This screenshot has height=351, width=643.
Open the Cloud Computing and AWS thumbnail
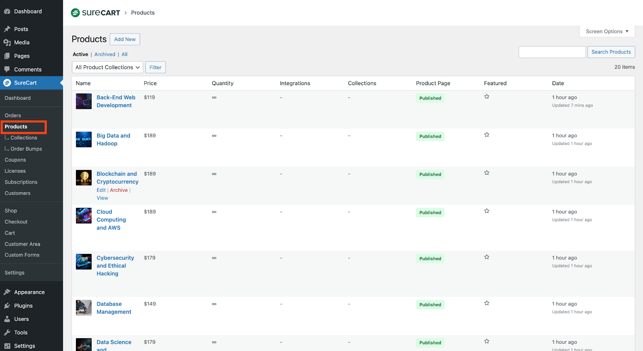(x=84, y=216)
